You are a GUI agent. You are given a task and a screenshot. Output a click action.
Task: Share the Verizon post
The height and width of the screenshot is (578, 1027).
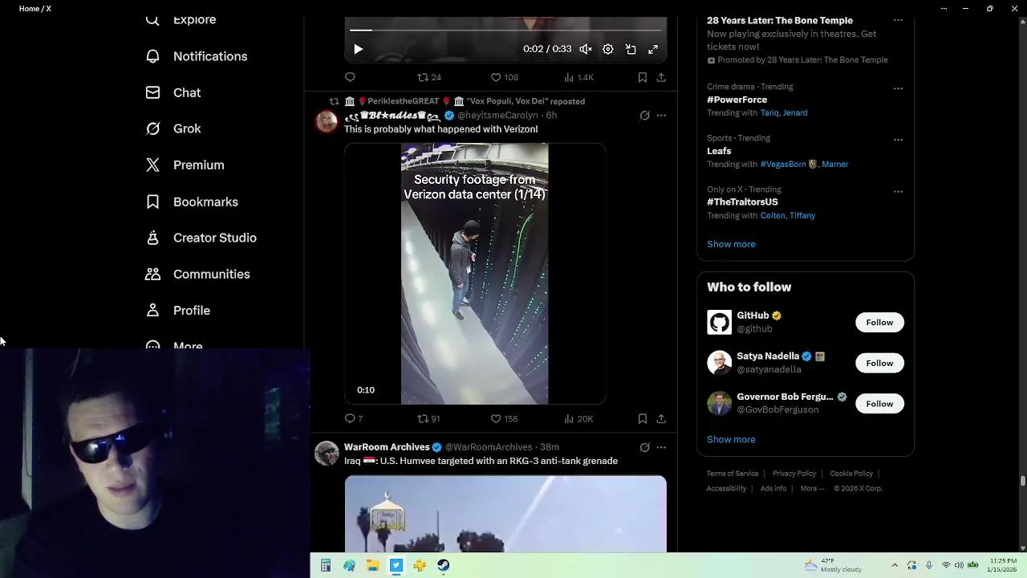pyautogui.click(x=661, y=418)
